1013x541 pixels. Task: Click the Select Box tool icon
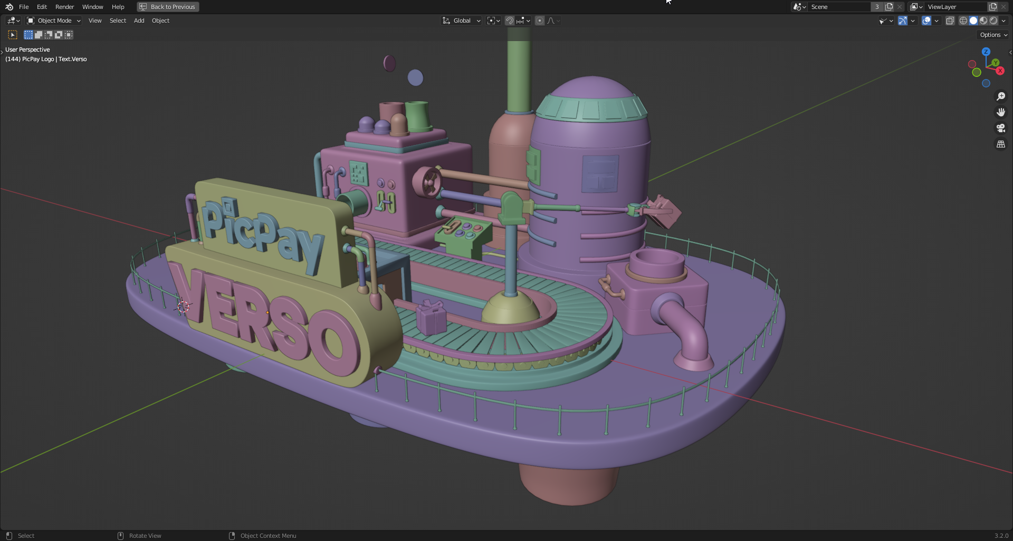[13, 35]
